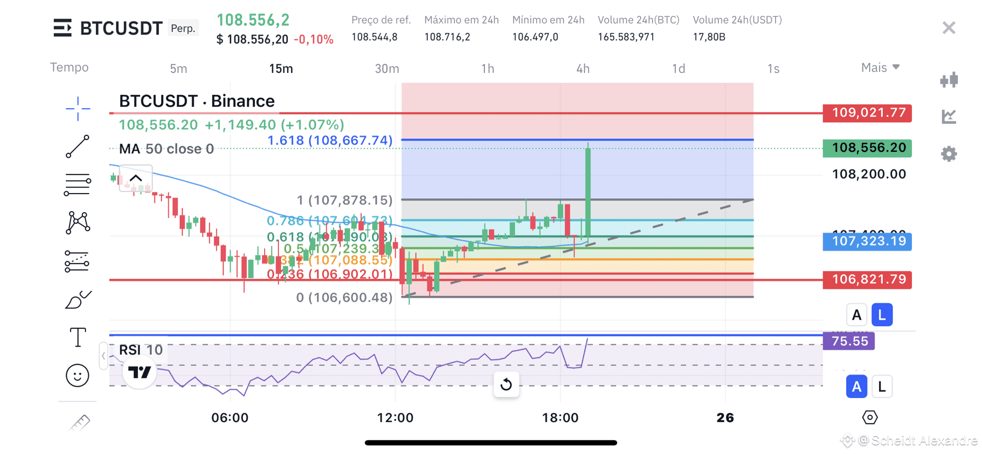
Task: Select the ruler measure tool
Action: coord(79,422)
